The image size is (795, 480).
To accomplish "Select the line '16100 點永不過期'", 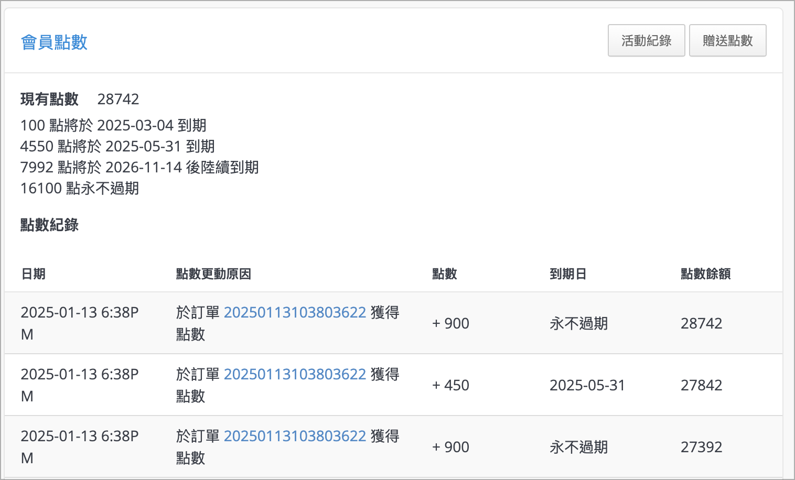I will pos(80,188).
